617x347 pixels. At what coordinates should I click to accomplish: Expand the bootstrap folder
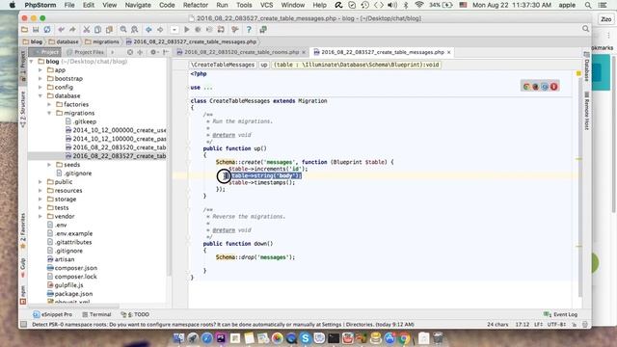pos(40,79)
